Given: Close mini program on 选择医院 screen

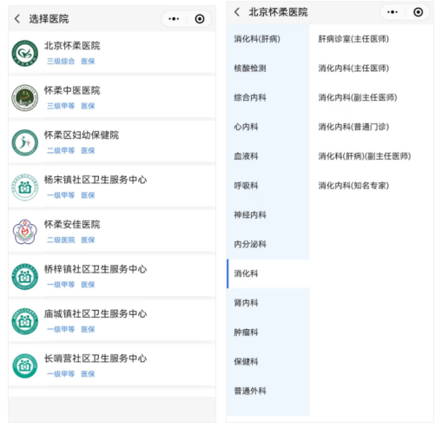Looking at the screenshot, I should [x=200, y=19].
